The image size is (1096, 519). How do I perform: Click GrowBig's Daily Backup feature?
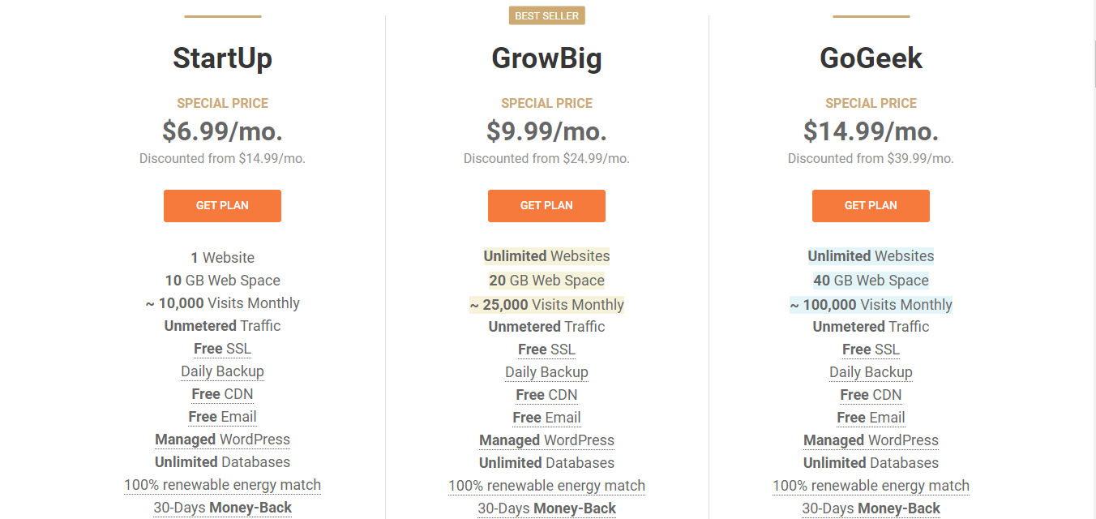546,372
